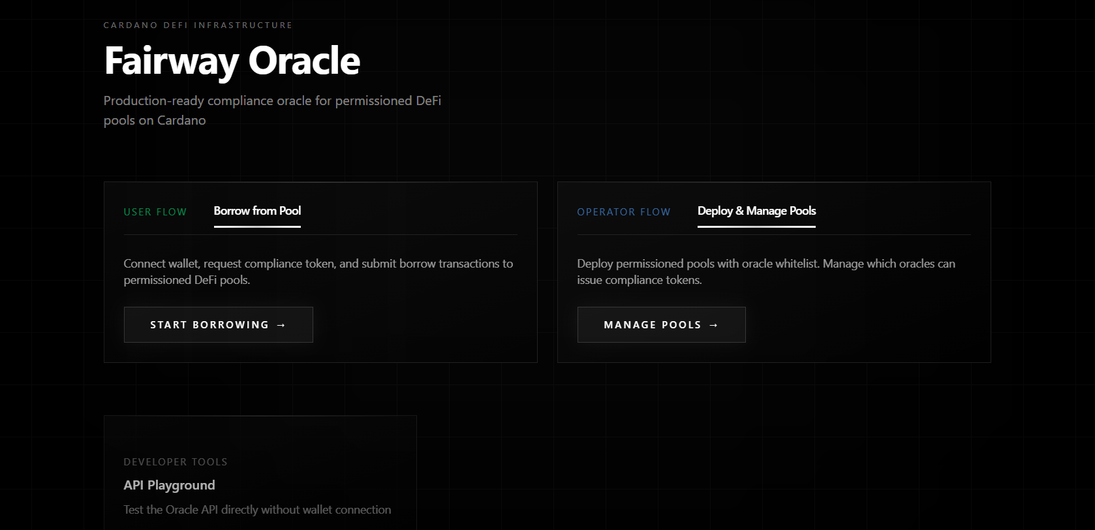Select the Borrow from Pool tab
The height and width of the screenshot is (530, 1095).
(x=257, y=211)
